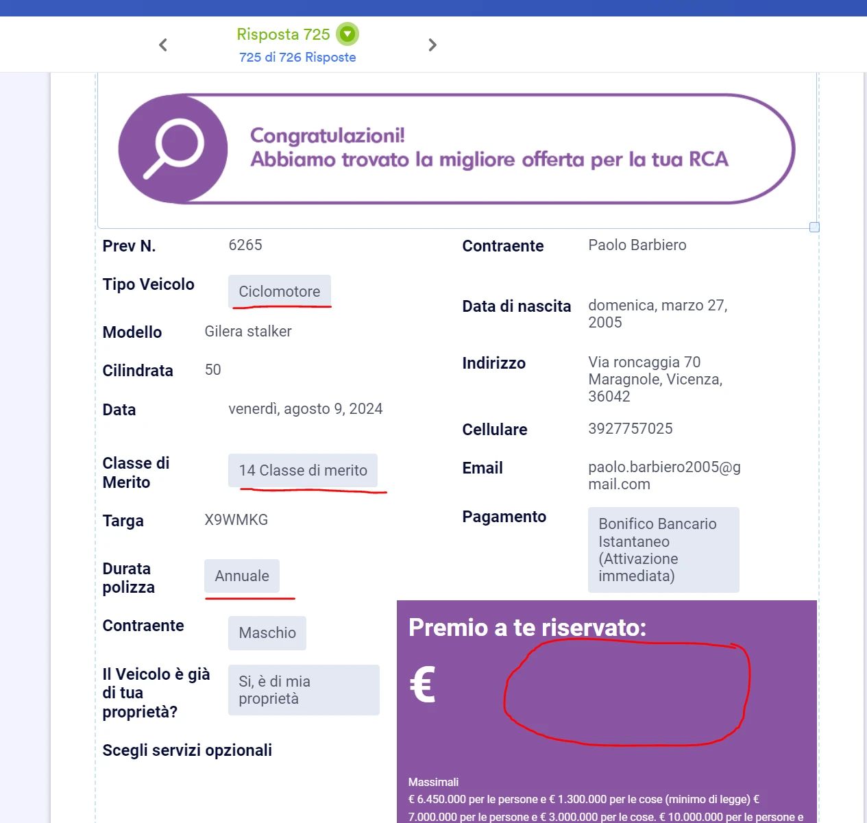Viewport: 867px width, 823px height.
Task: Click the Bonifico Bancario Istantaneo payment field
Action: point(663,550)
